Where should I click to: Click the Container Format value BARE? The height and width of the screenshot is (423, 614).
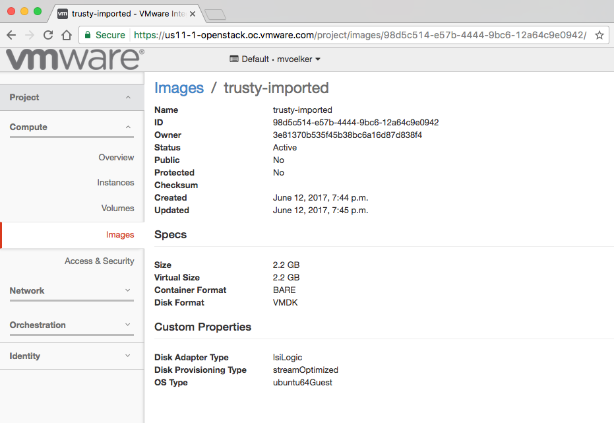coord(284,290)
